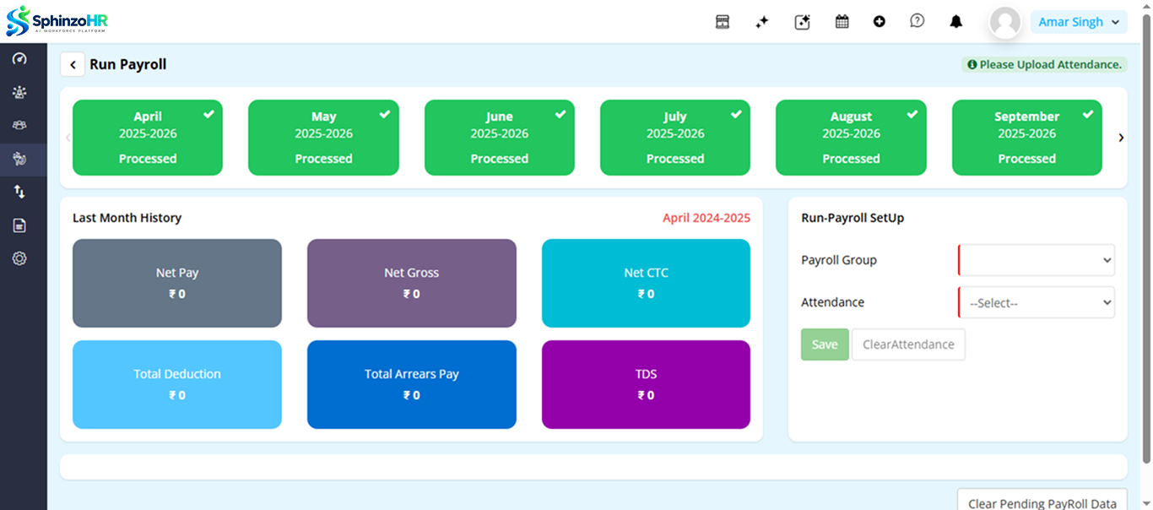Click the user avatar picture
The height and width of the screenshot is (510, 1153).
(x=1005, y=22)
